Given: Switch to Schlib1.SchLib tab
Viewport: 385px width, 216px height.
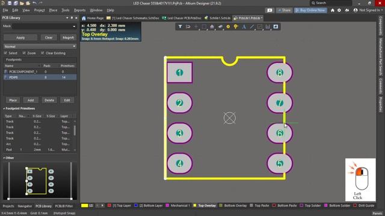Looking at the screenshot, I should tap(218, 18).
